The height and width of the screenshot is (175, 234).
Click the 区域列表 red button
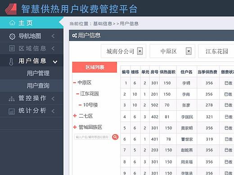(x=94, y=67)
